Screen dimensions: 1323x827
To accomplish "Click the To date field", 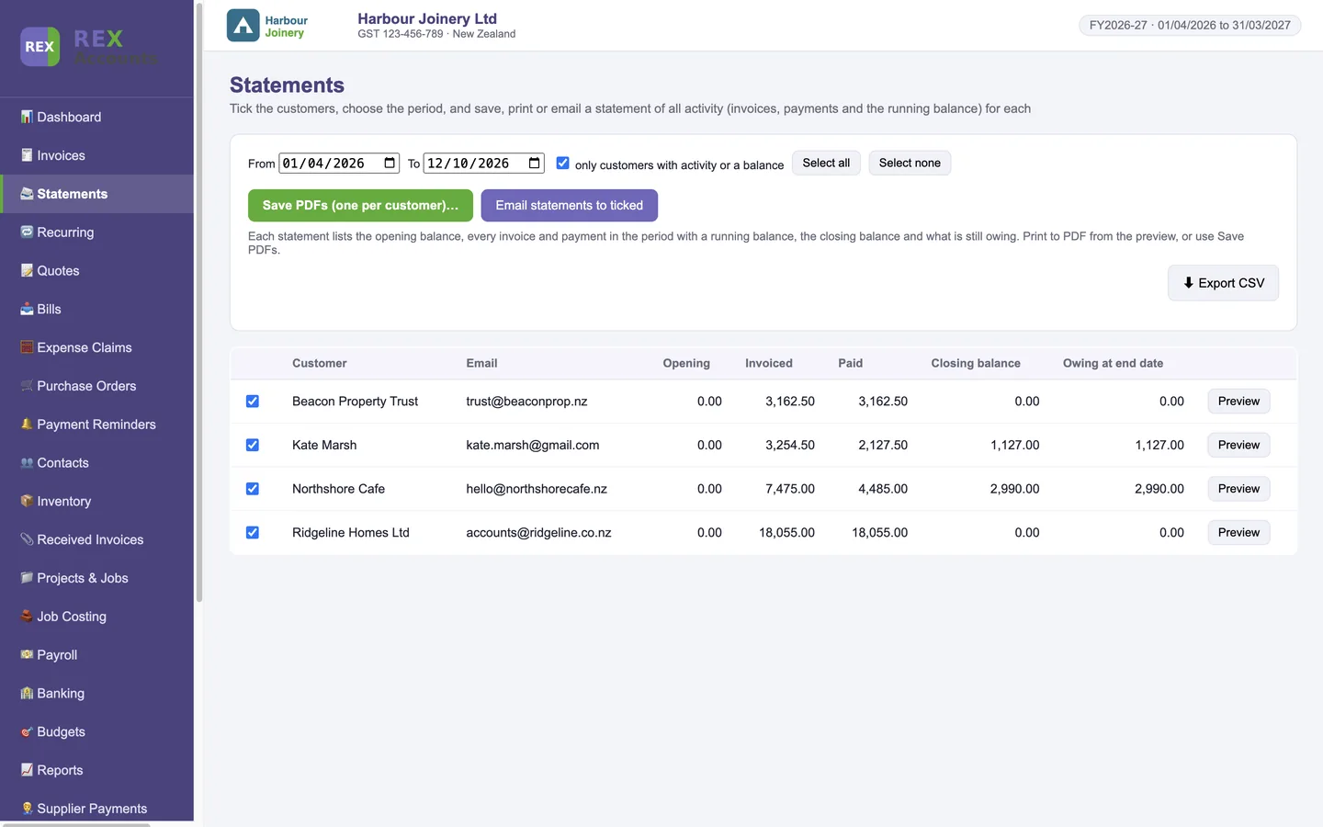I will click(x=484, y=164).
